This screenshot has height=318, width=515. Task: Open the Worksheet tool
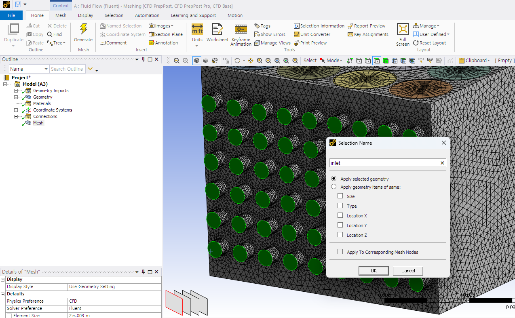pos(217,33)
